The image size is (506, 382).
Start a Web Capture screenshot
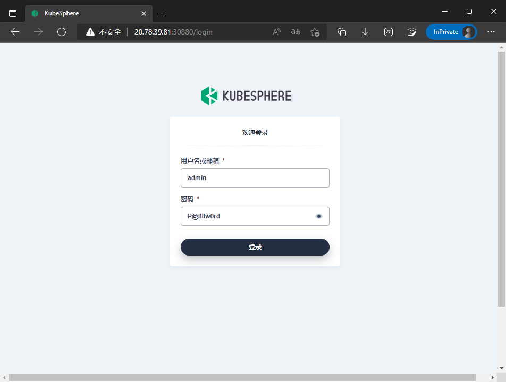click(x=412, y=32)
